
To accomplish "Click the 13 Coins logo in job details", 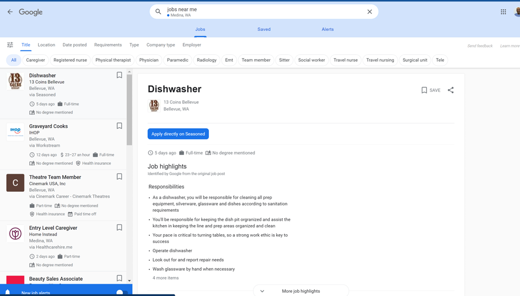I will click(154, 106).
